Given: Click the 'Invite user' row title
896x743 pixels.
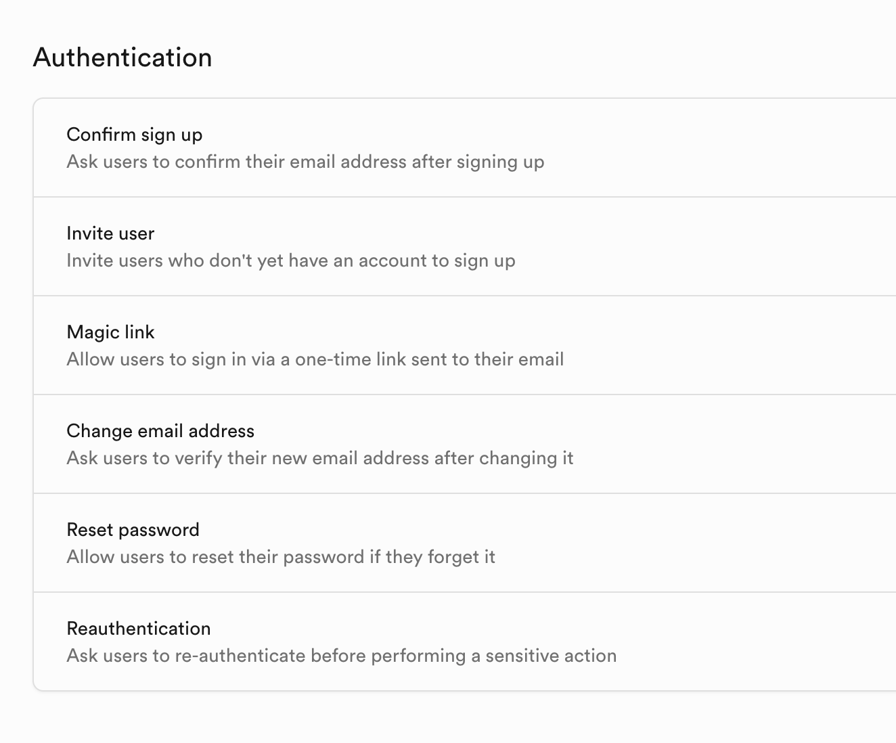Looking at the screenshot, I should pyautogui.click(x=110, y=233).
